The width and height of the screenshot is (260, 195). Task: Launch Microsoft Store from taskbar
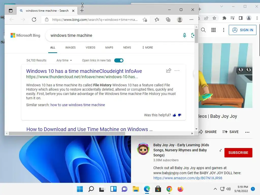(x=158, y=189)
